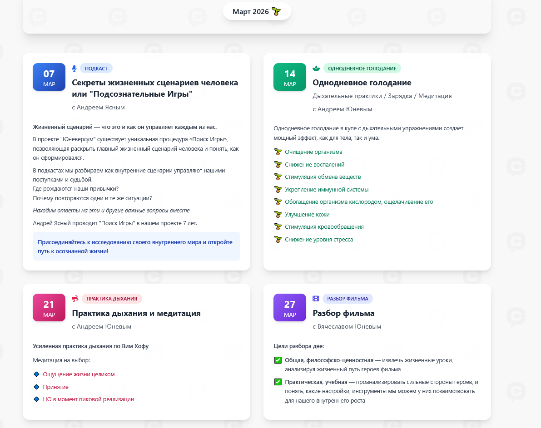Click Ощущение жизни целиком meditation link
Screen dimensions: 541x428
click(79, 374)
